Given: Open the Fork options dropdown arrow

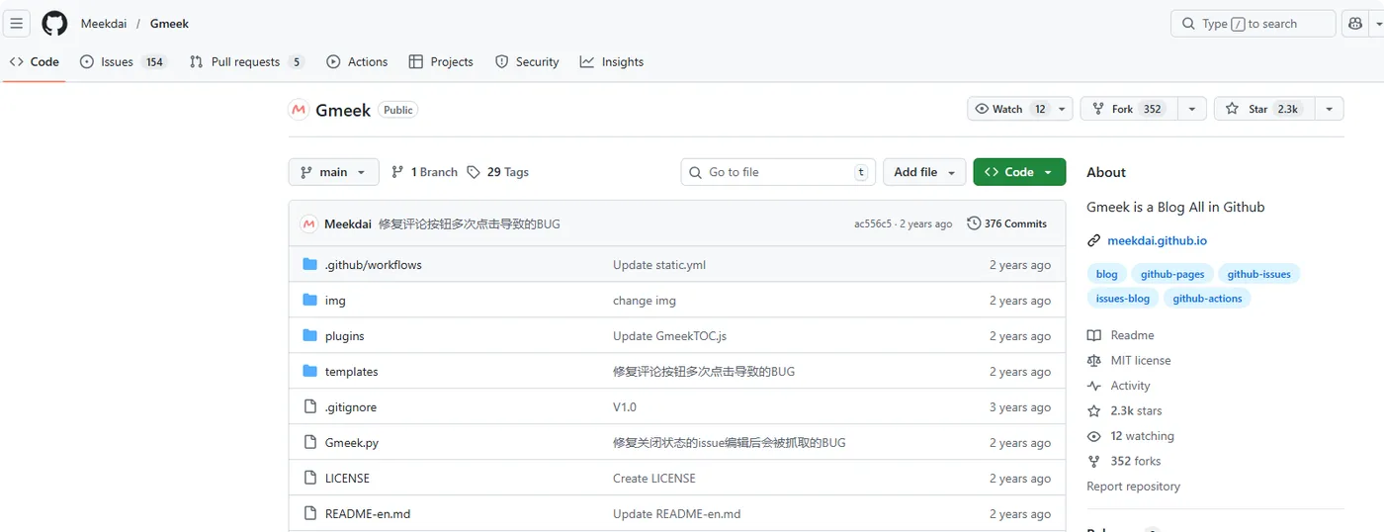Looking at the screenshot, I should click(x=1192, y=109).
